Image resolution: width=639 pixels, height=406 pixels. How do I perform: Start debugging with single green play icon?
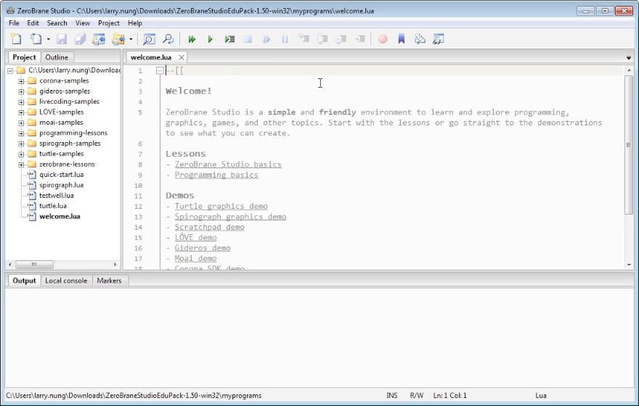211,39
